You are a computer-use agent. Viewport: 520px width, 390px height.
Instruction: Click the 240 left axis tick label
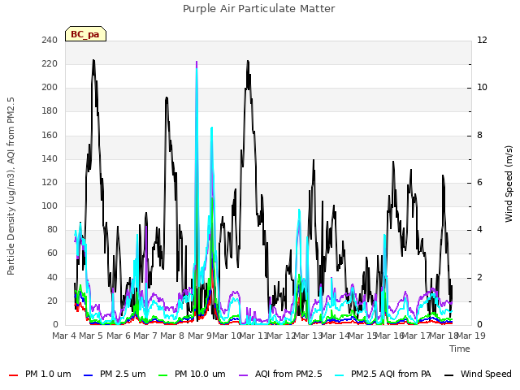(50, 40)
